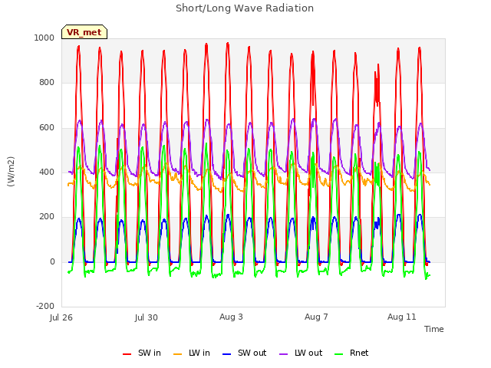
Task: Click the 1000 y-axis tick label
Action: (x=44, y=38)
